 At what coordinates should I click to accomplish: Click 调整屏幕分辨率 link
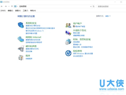coord(79,36)
